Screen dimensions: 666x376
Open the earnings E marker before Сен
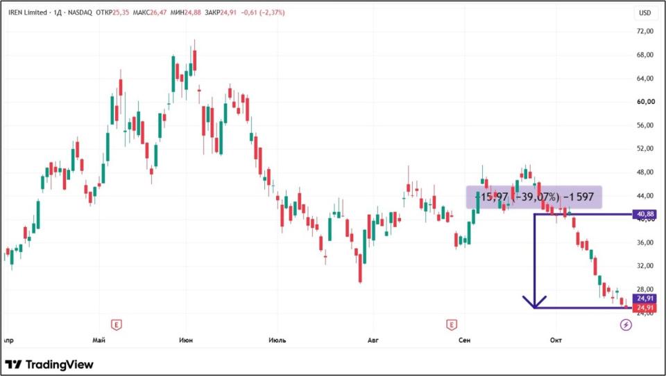(452, 325)
